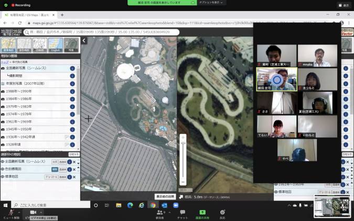Click the zoom slider handle on right map

183,143
